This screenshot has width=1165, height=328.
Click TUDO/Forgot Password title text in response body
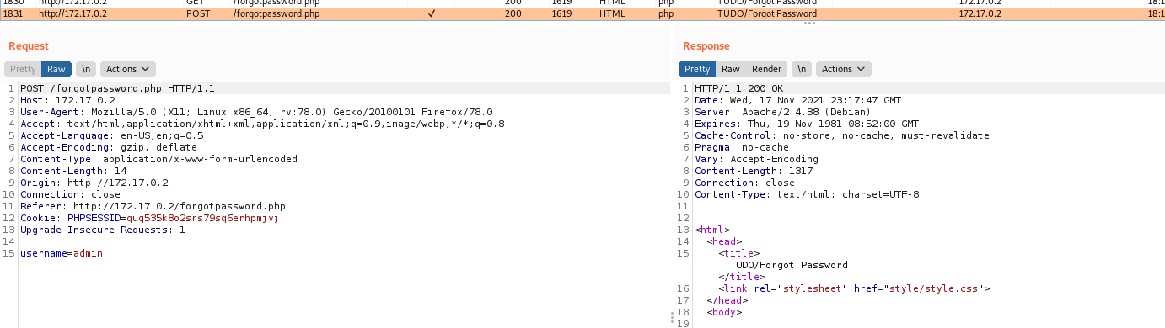click(x=789, y=265)
